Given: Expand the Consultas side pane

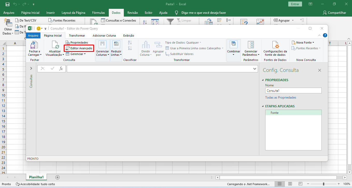Looking at the screenshot, I should pyautogui.click(x=31, y=68).
